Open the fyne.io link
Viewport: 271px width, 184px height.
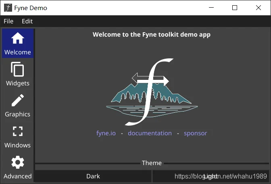pyautogui.click(x=106, y=133)
